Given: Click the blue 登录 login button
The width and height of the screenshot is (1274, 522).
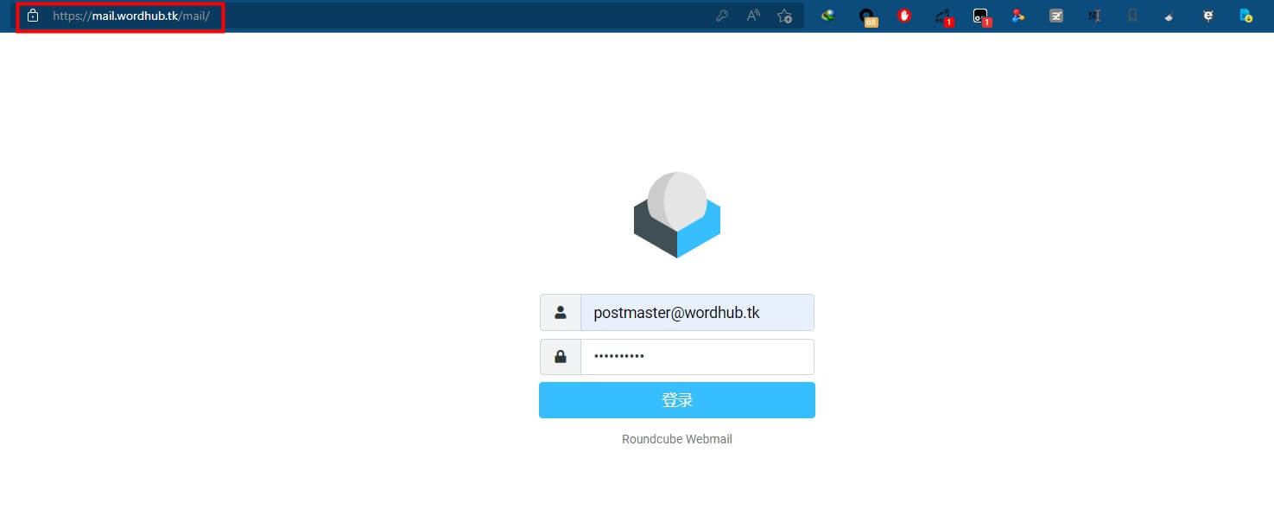Looking at the screenshot, I should (x=677, y=400).
